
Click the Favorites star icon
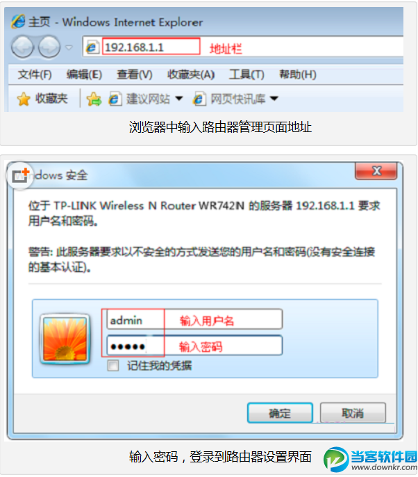(24, 99)
